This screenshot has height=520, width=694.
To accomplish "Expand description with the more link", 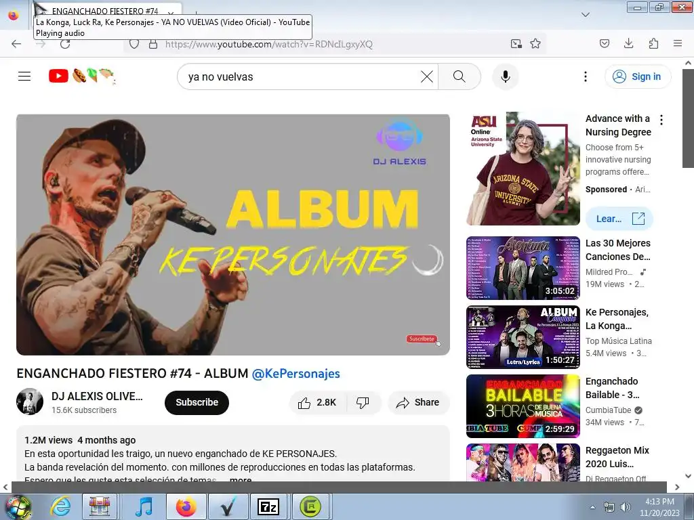I will 241,479.
